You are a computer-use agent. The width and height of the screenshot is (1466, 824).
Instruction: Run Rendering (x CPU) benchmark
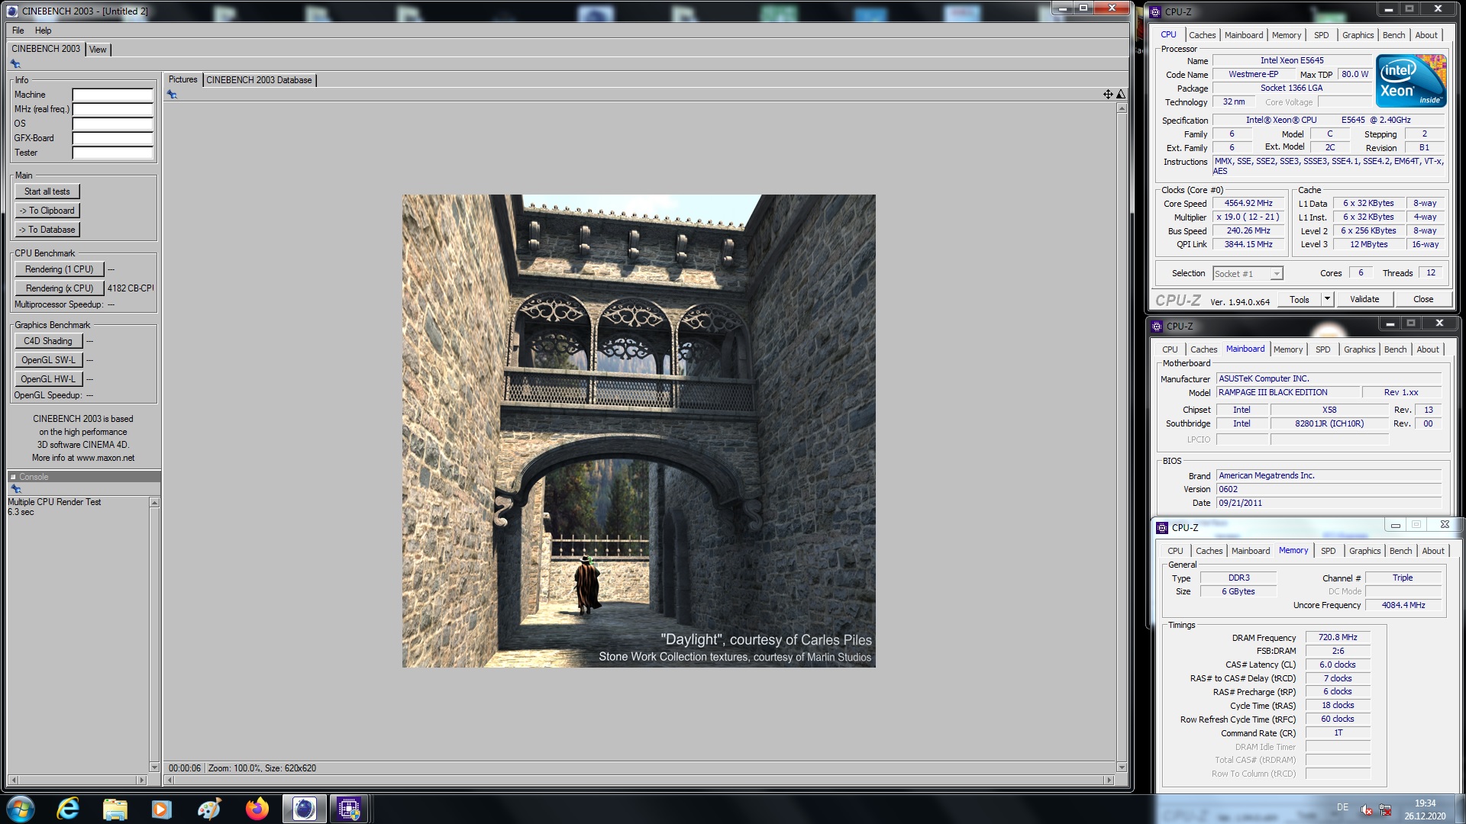tap(59, 288)
